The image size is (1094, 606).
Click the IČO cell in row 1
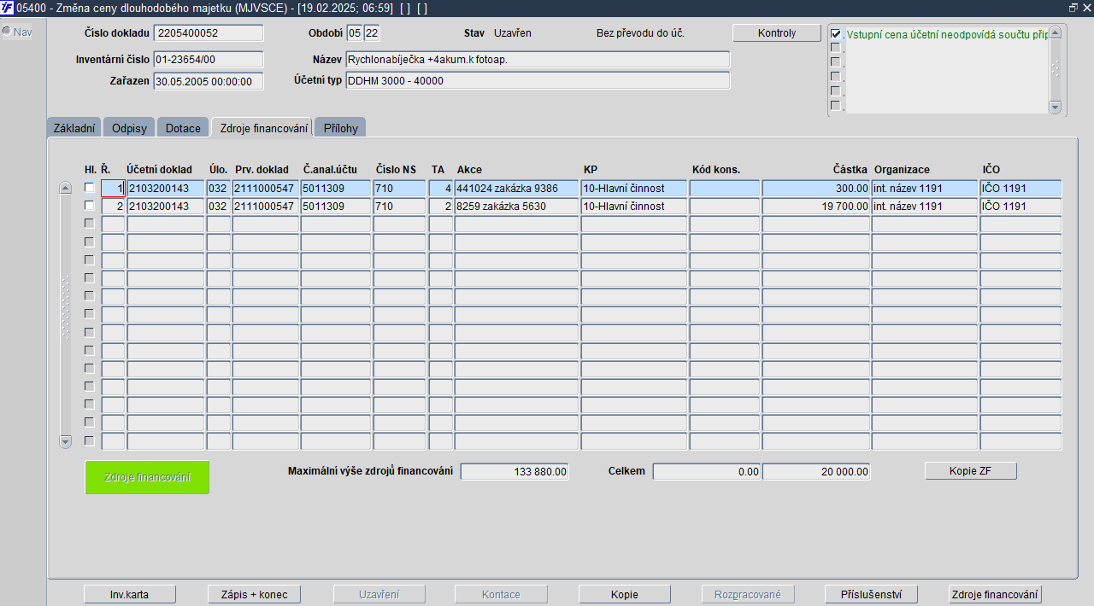[1020, 189]
